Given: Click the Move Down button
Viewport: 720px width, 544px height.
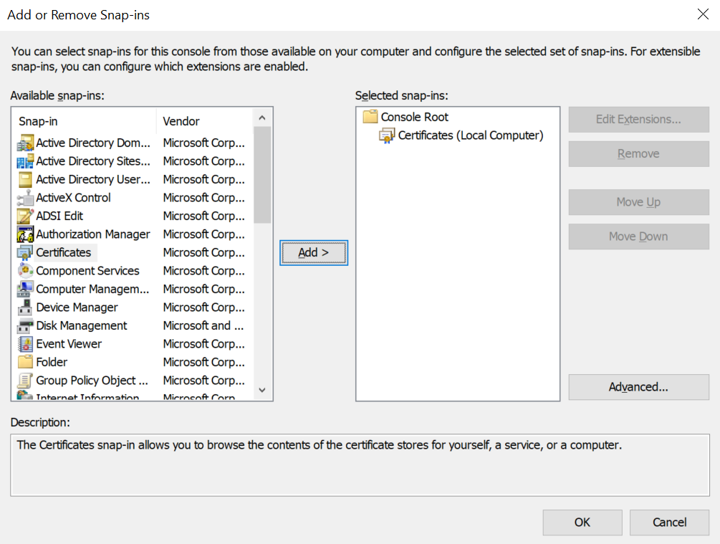Looking at the screenshot, I should tap(639, 237).
